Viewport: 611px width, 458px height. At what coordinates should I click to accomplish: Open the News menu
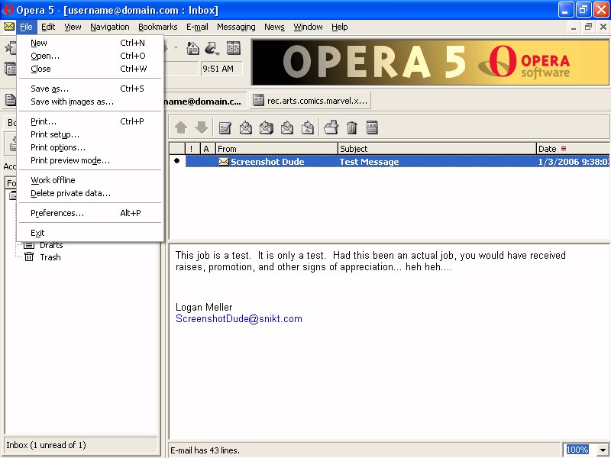[x=274, y=27]
